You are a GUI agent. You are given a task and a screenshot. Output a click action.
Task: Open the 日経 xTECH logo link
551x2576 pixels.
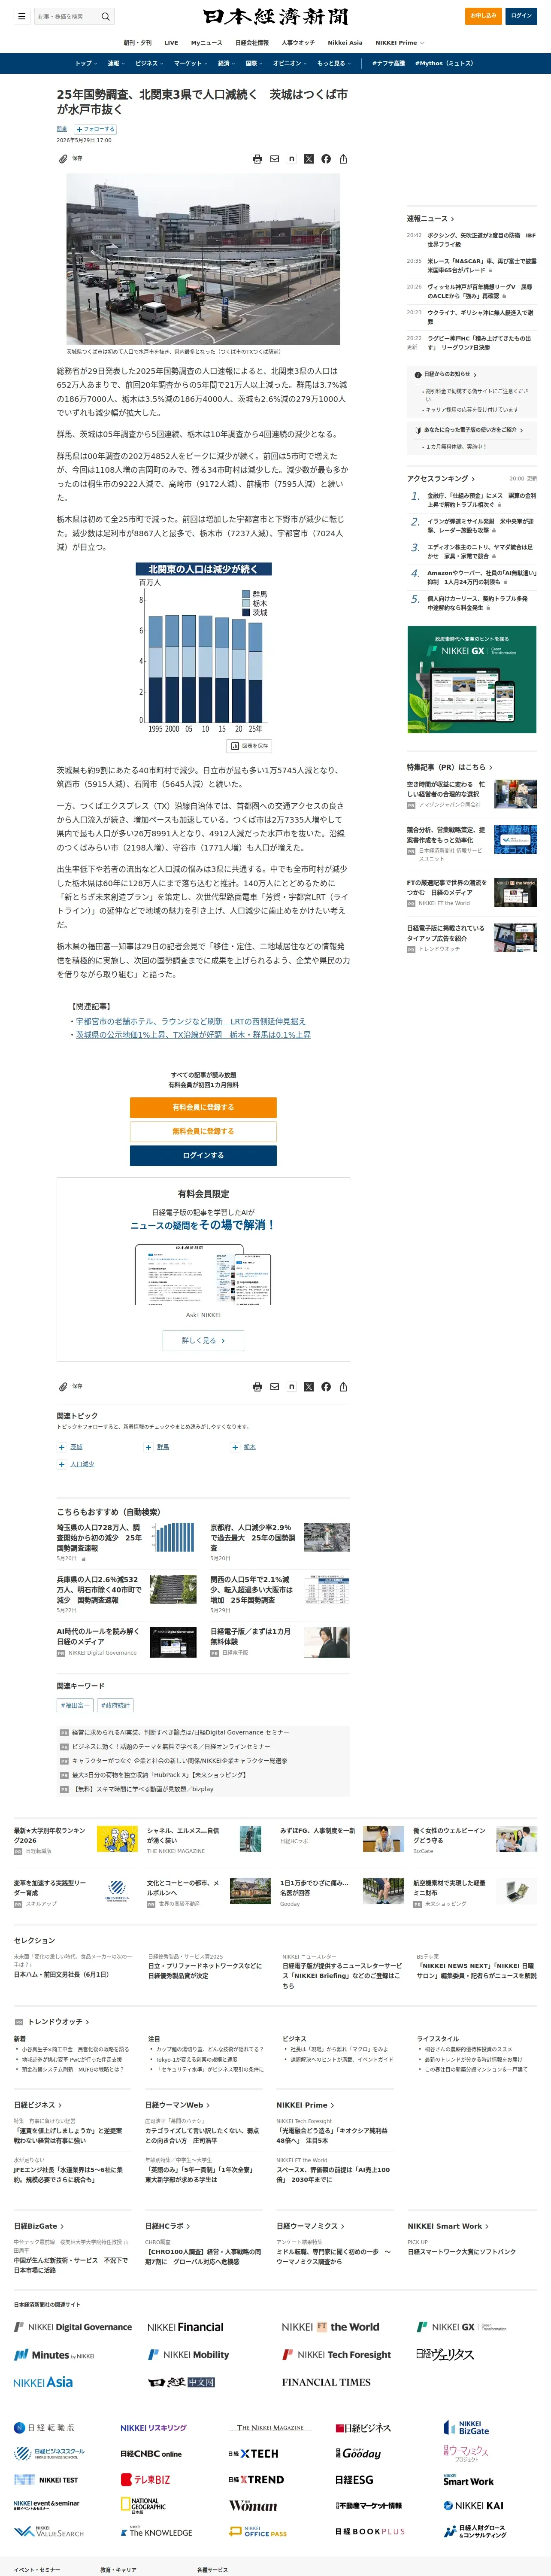(x=253, y=2453)
